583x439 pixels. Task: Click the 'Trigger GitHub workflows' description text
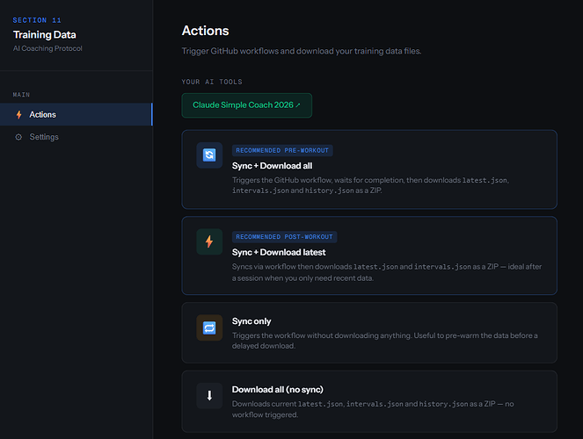coord(302,51)
